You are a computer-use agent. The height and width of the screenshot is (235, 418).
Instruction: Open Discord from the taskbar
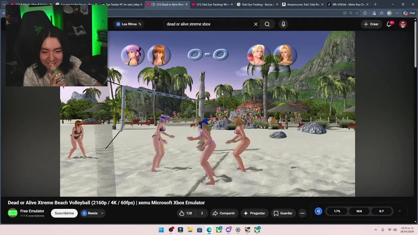(228, 230)
